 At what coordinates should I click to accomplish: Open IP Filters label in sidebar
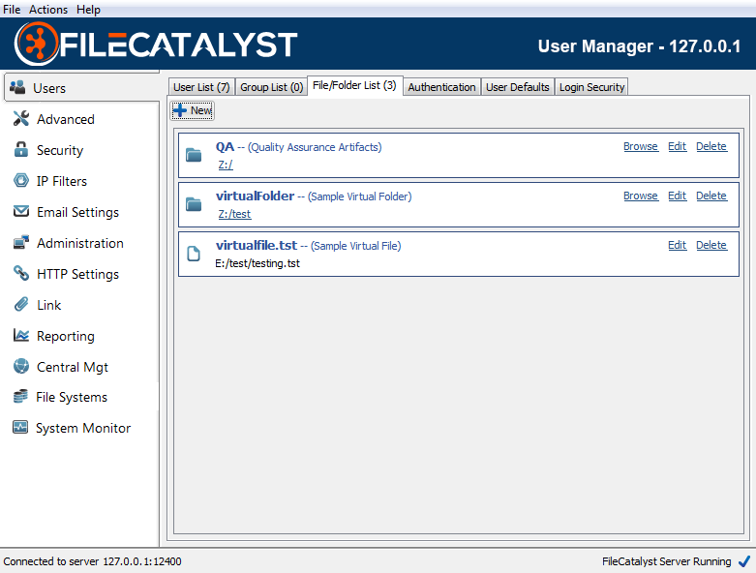62,181
